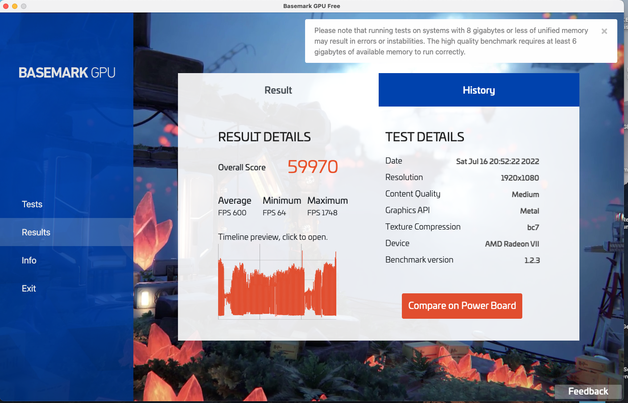The width and height of the screenshot is (628, 403).
Task: Click the 'Timeline preview, click to open.' text
Action: pos(273,237)
